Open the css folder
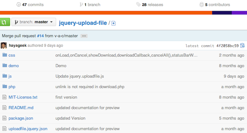The width and height of the screenshot is (247, 133). (x=12, y=55)
